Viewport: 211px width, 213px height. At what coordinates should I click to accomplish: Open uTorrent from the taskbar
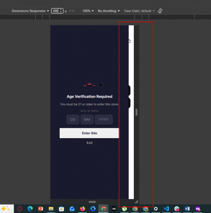[x=124, y=209]
